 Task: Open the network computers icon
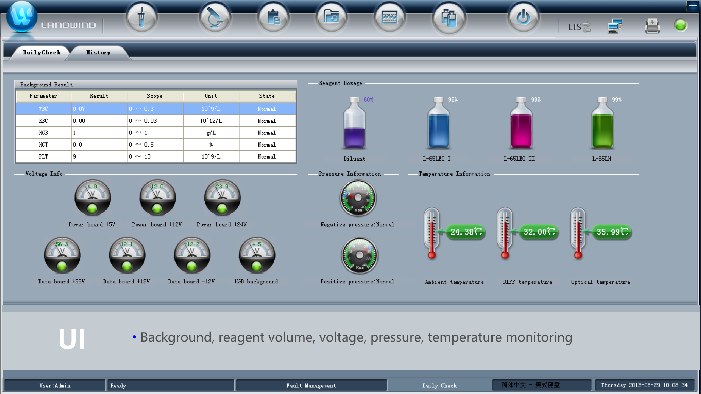pyautogui.click(x=615, y=26)
